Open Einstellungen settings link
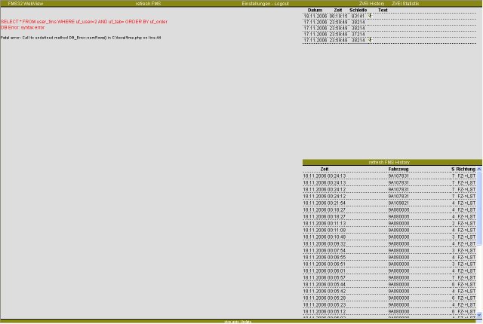The height and width of the screenshot is (324, 483). [257, 4]
